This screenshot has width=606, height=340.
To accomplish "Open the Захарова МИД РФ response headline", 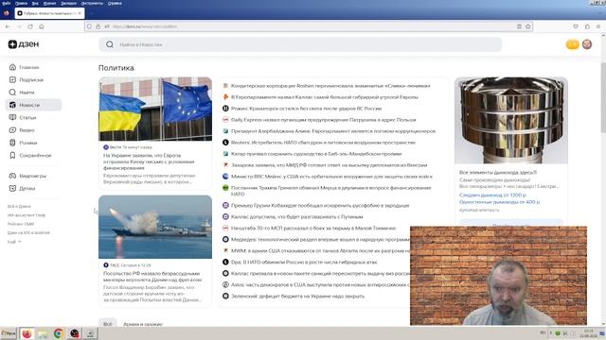I will coord(330,165).
